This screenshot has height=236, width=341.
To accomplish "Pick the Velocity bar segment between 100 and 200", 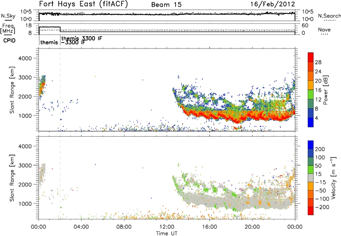I will 311,153.
